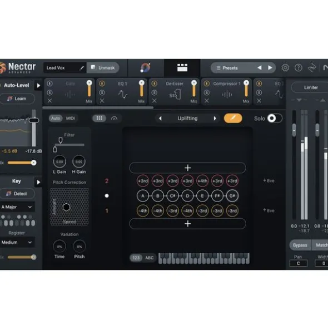Load the previous preset arrow
Viewport: 328px width, 329px height.
260,68
